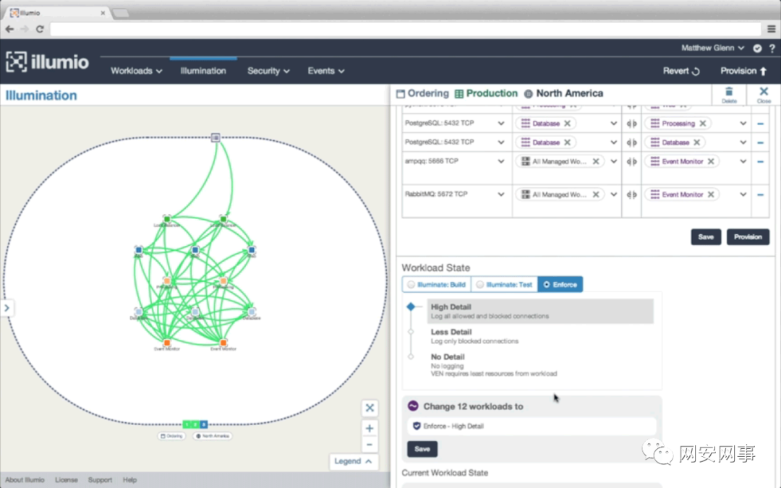Open the help question mark icon
Screen dimensions: 781x488
[x=772, y=48]
